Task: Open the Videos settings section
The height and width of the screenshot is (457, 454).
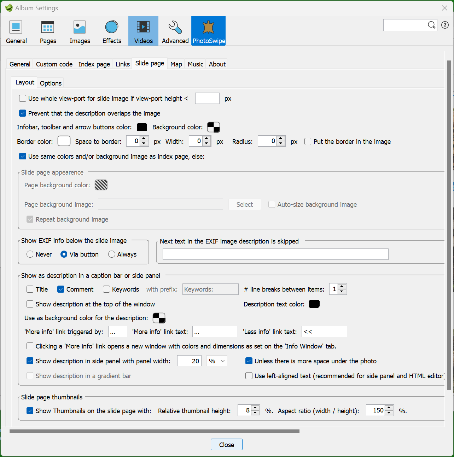Action: tap(143, 31)
